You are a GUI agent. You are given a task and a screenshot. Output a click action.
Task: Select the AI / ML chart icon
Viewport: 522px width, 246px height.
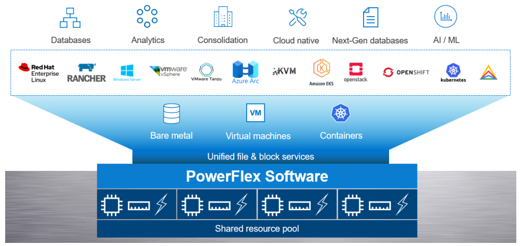446,16
